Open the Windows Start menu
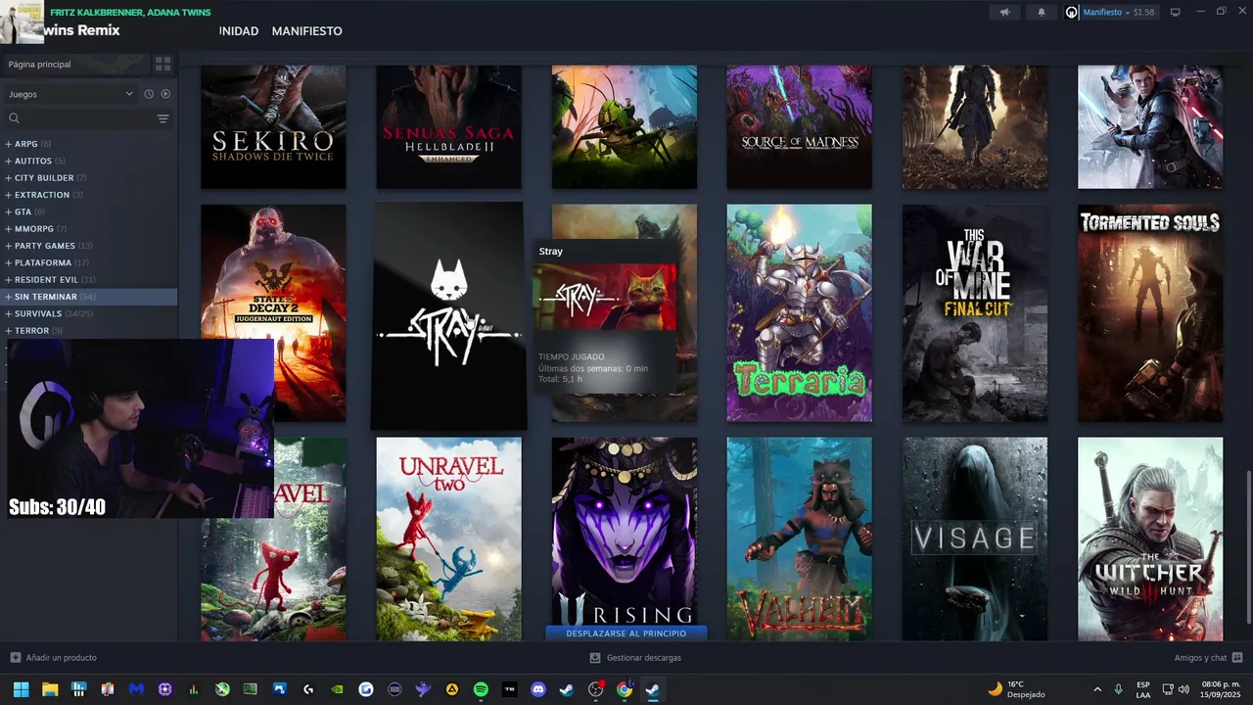Viewport: 1253px width, 705px height. click(x=21, y=689)
